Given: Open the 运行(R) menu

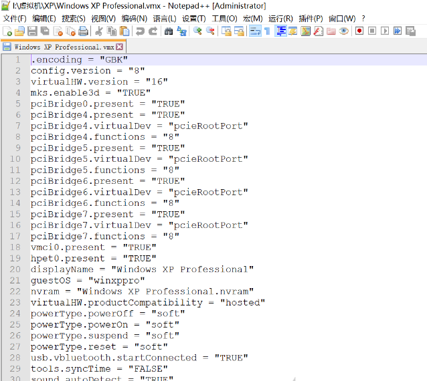Looking at the screenshot, I should [x=280, y=19].
